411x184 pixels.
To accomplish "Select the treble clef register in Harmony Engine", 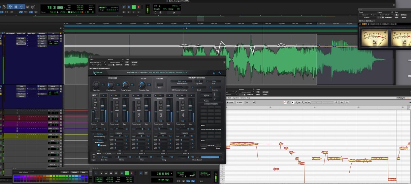I will point(215,94).
